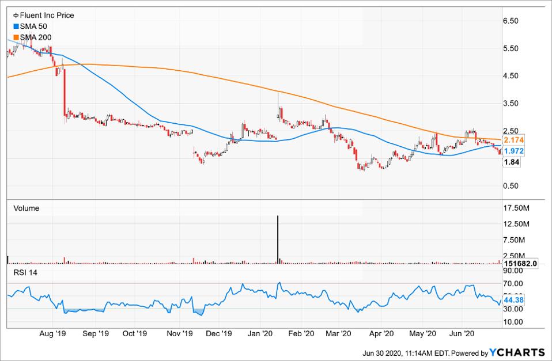Click the 30.00 RSI axis label
This screenshot has width=552, height=361.
[x=513, y=309]
